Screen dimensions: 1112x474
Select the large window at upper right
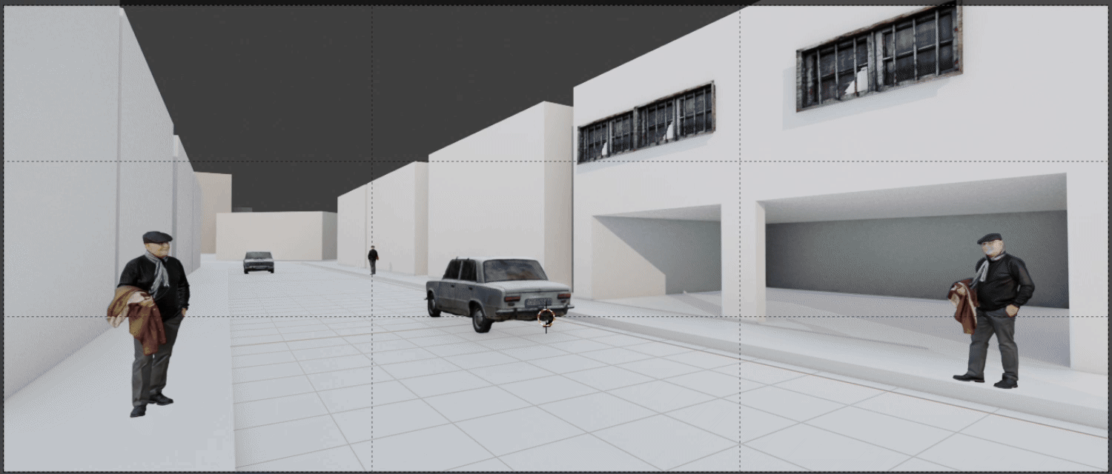tap(878, 58)
